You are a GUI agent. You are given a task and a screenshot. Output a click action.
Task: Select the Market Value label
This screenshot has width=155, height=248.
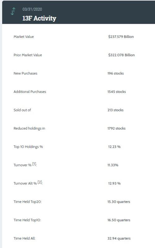tap(24, 37)
